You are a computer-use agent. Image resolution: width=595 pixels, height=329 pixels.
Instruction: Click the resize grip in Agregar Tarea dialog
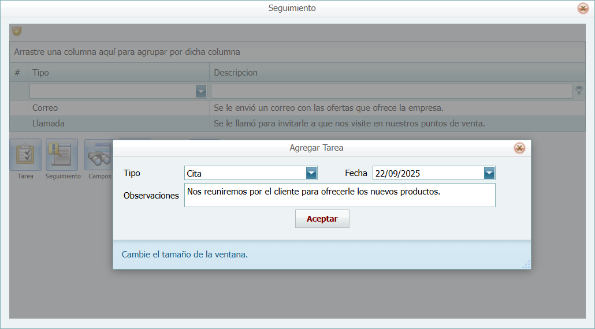[526, 264]
